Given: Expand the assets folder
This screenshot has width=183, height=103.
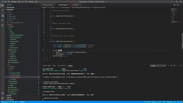Looking at the screenshot, I should click(x=12, y=46).
